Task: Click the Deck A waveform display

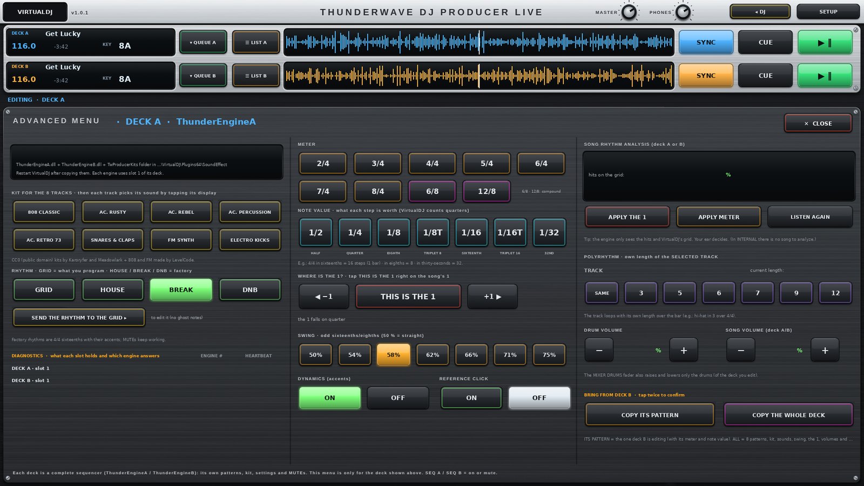Action: point(479,42)
